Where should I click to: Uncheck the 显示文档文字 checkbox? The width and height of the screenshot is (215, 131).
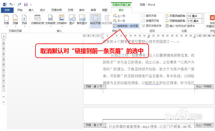coord(143,26)
